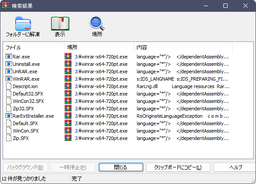256x184 pixels.
Task: Select the WinCon.SFX file name
Action: 26,131
